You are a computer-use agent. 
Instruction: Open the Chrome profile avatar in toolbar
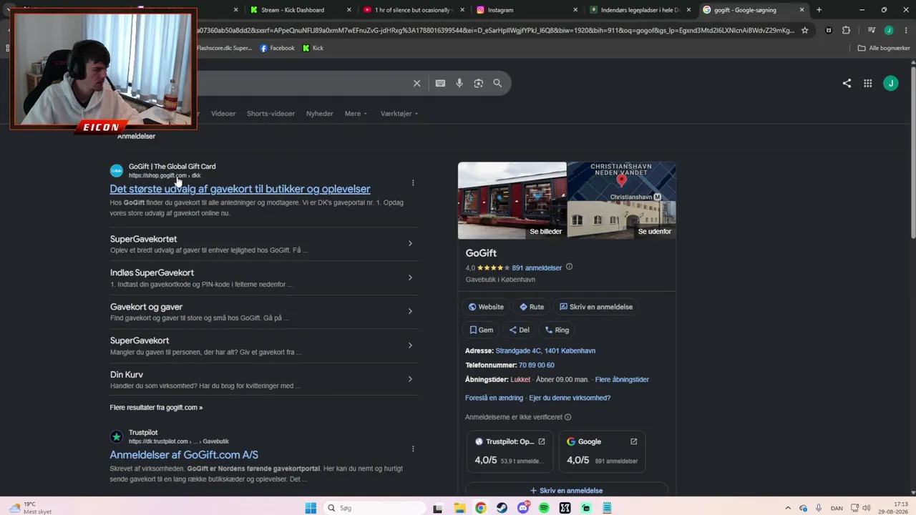tap(888, 30)
